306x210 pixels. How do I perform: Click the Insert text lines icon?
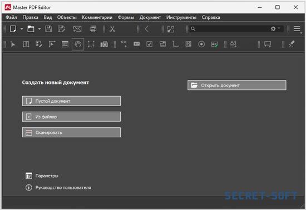pos(233,44)
